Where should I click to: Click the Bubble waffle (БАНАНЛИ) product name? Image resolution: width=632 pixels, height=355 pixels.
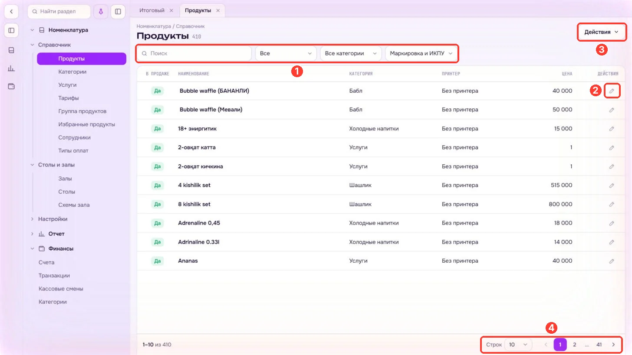pyautogui.click(x=214, y=91)
